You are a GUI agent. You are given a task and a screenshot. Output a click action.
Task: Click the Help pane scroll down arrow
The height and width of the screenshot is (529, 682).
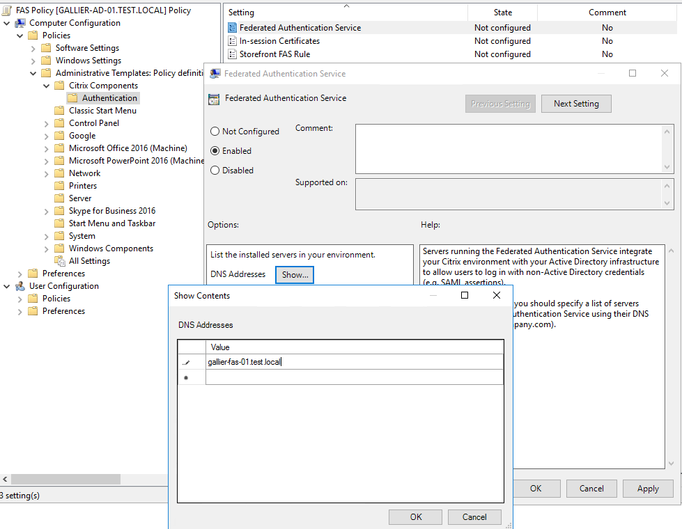click(671, 464)
